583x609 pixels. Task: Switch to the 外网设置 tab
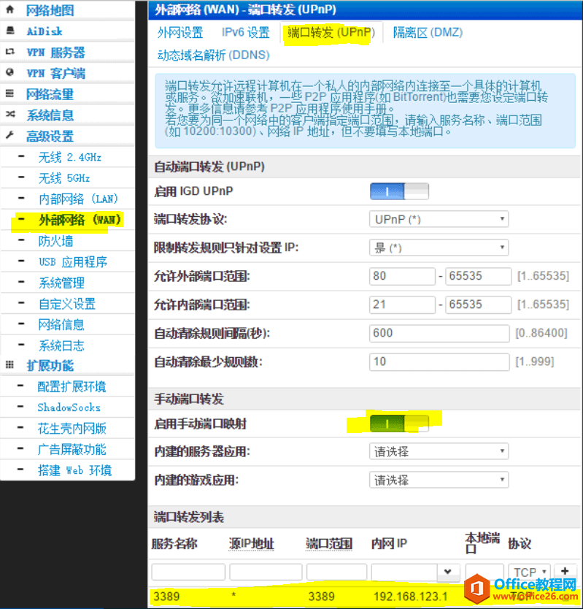click(x=180, y=33)
